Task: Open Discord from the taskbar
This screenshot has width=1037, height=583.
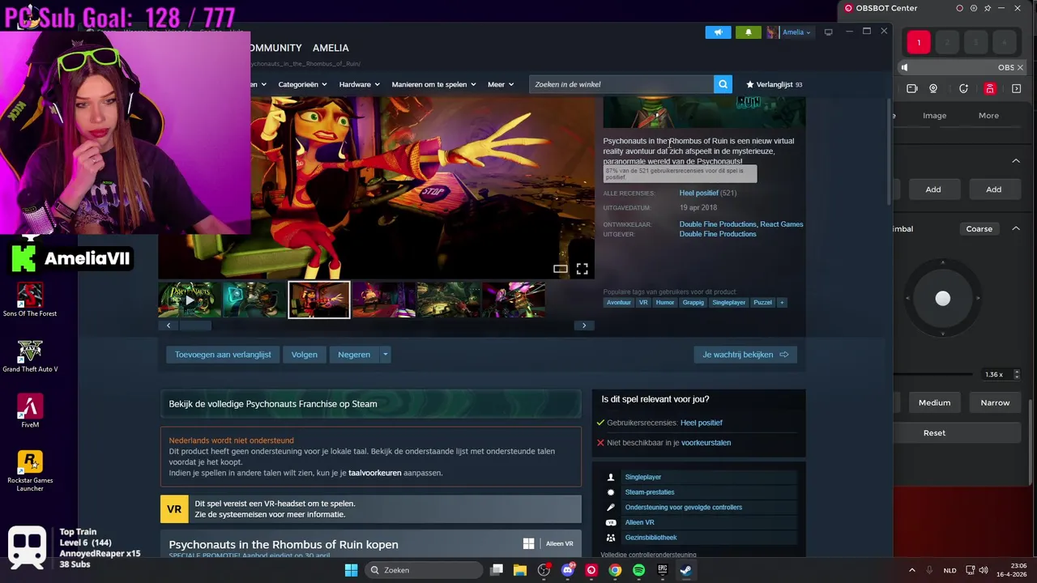Action: click(x=568, y=570)
